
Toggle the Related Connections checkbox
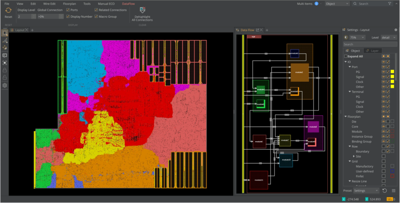pos(96,10)
